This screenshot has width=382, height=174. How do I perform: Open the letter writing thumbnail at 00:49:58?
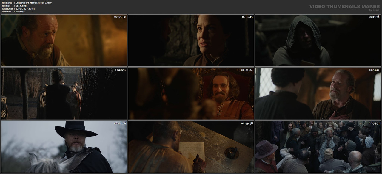pyautogui.click(x=191, y=147)
